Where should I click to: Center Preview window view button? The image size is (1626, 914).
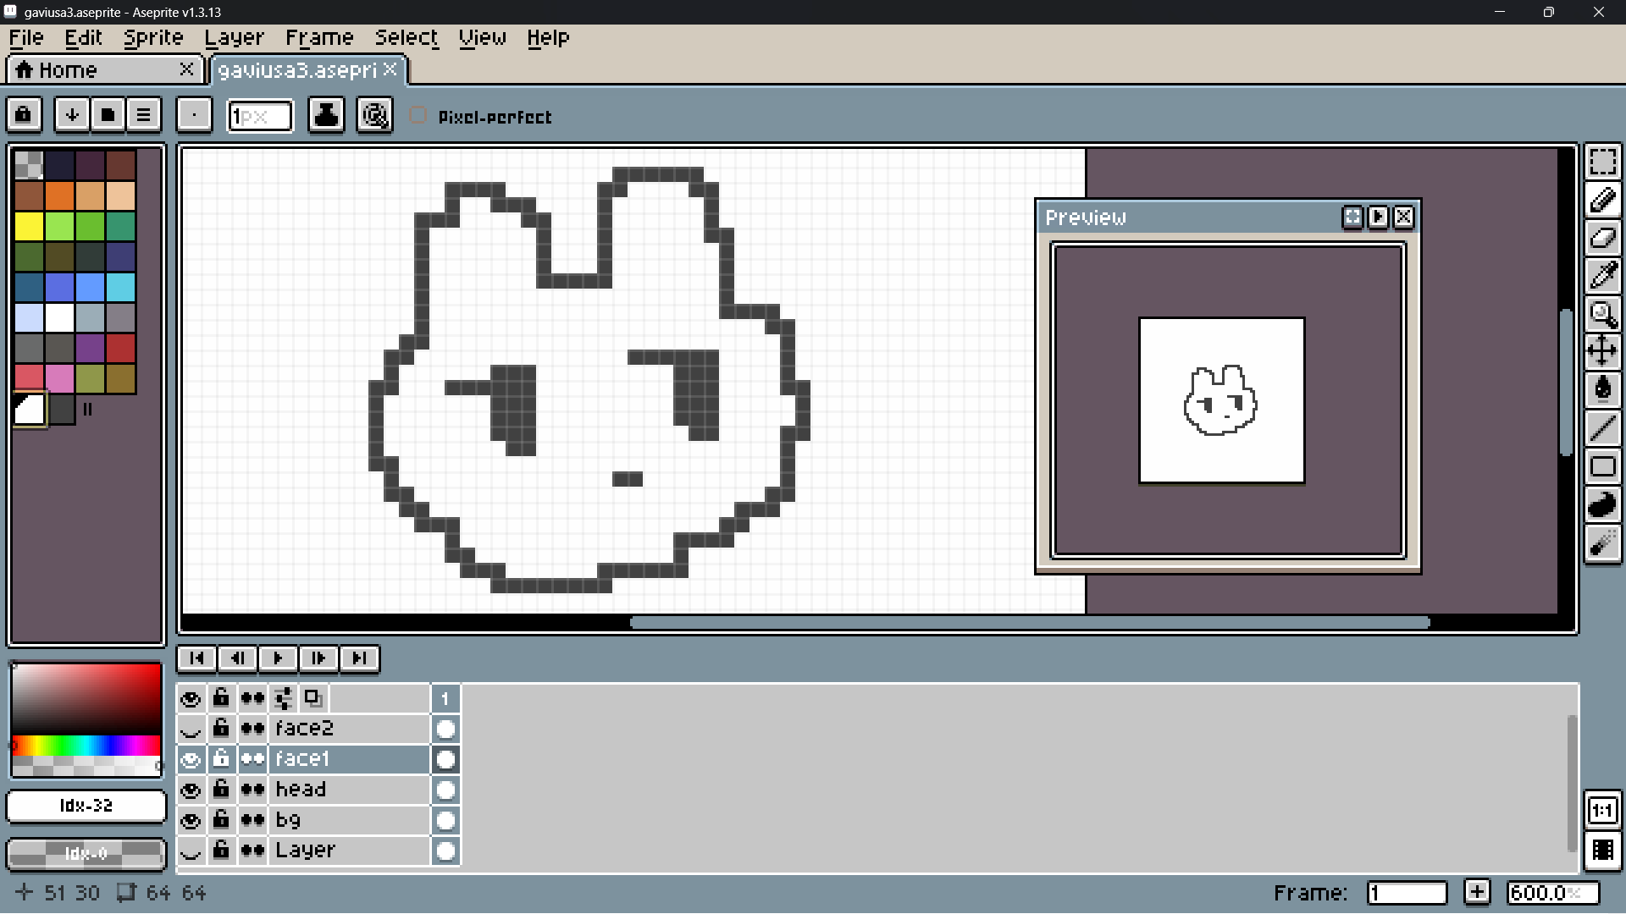point(1352,217)
